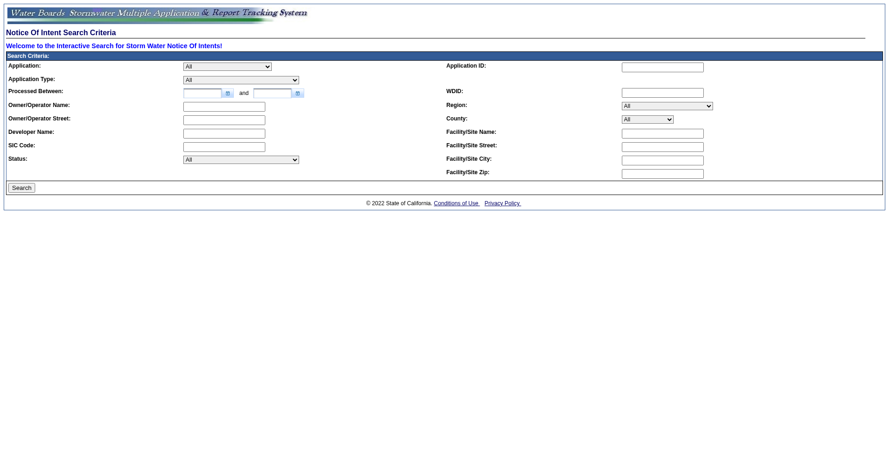Image resolution: width=889 pixels, height=460 pixels.
Task: Expand the Status dropdown
Action: pos(241,160)
